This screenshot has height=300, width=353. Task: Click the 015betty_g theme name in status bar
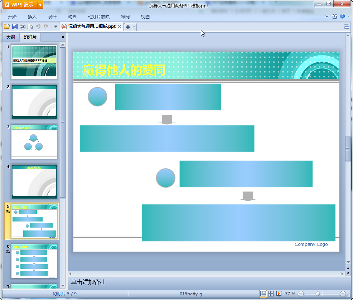tap(191, 294)
